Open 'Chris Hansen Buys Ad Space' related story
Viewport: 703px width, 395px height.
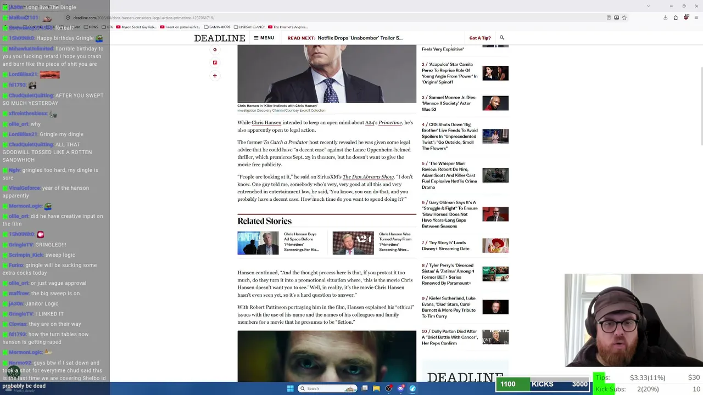(x=302, y=242)
